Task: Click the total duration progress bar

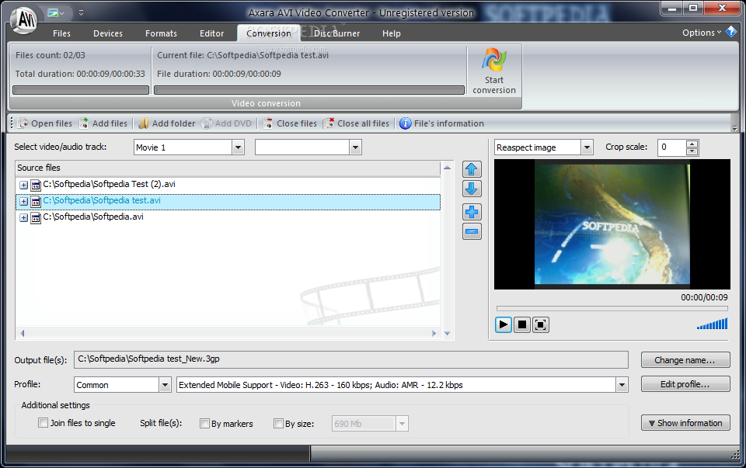Action: [x=80, y=90]
